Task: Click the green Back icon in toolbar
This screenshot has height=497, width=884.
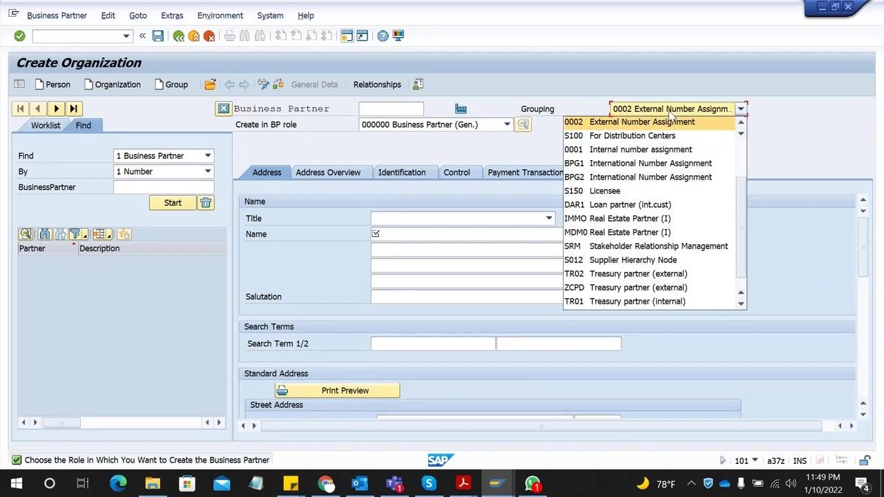Action: pyautogui.click(x=179, y=36)
